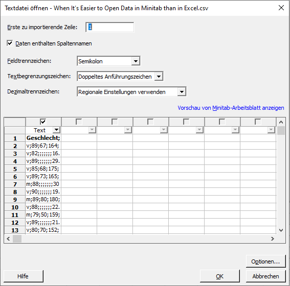
Task: Open the seventh column data type dropdown
Action: (x=271, y=130)
